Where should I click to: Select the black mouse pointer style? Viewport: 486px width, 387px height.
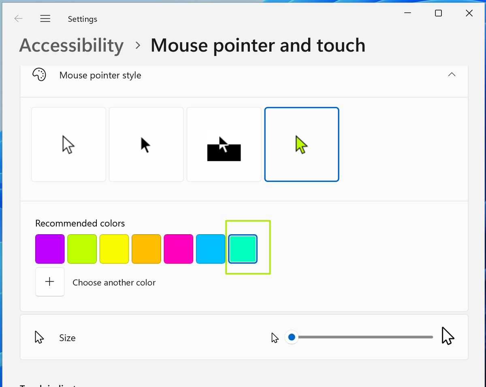(x=146, y=144)
